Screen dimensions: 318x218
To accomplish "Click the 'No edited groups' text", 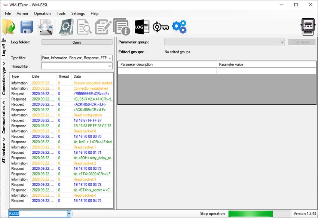I will (177, 52).
